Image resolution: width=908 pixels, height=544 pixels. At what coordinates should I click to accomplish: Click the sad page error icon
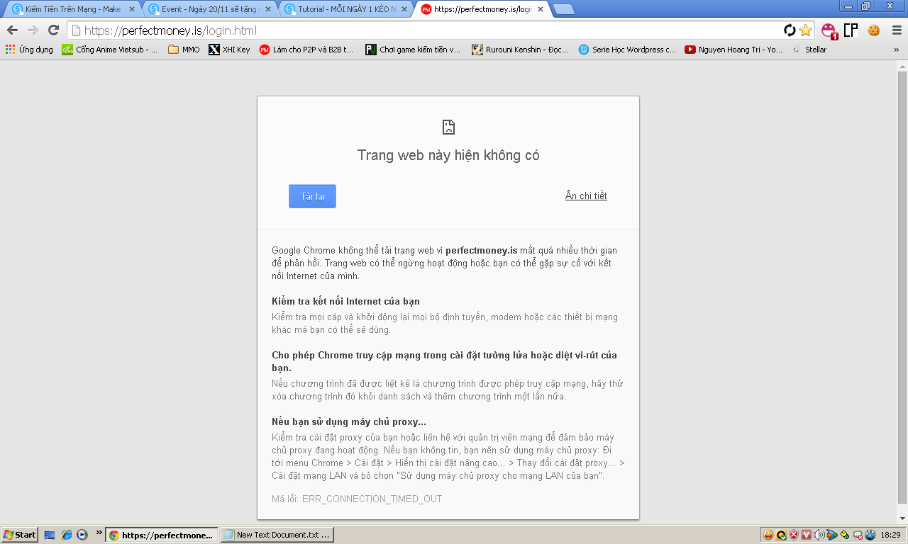point(448,127)
